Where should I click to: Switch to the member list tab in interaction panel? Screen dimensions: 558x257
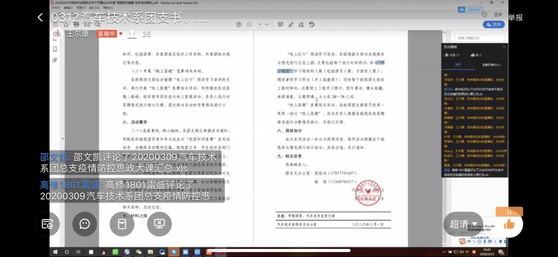491,64
